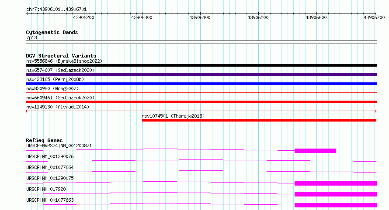
Task: Select the URGCP|NM_001290075 transcript label
Action: [x=50, y=178]
